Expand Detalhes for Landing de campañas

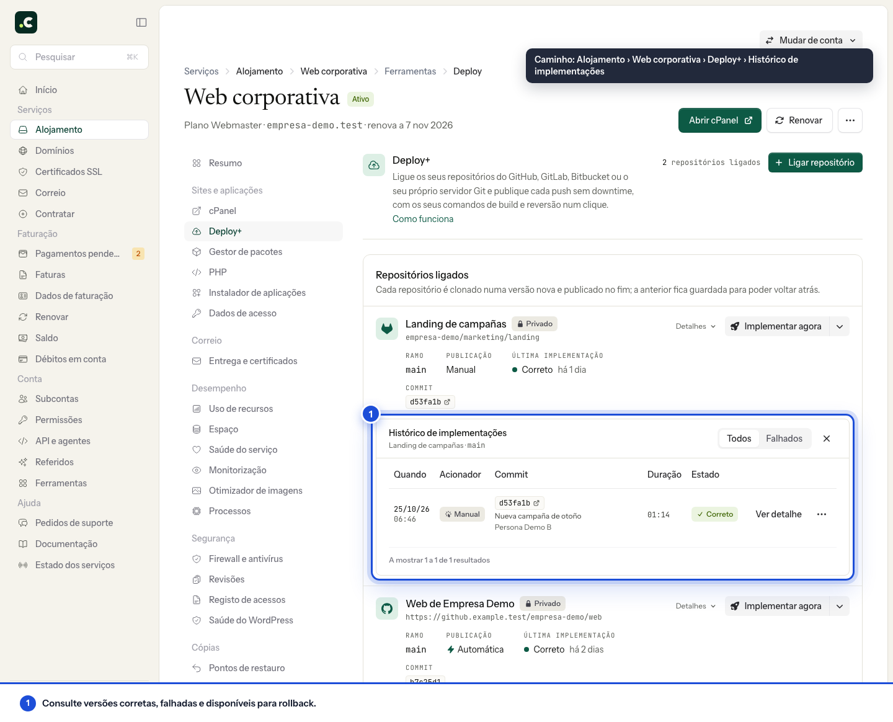[696, 326]
